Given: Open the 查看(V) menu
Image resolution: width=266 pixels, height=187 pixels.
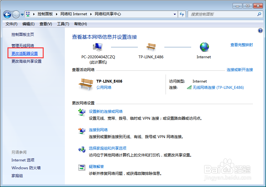Looking at the screenshot, I should [46, 24].
